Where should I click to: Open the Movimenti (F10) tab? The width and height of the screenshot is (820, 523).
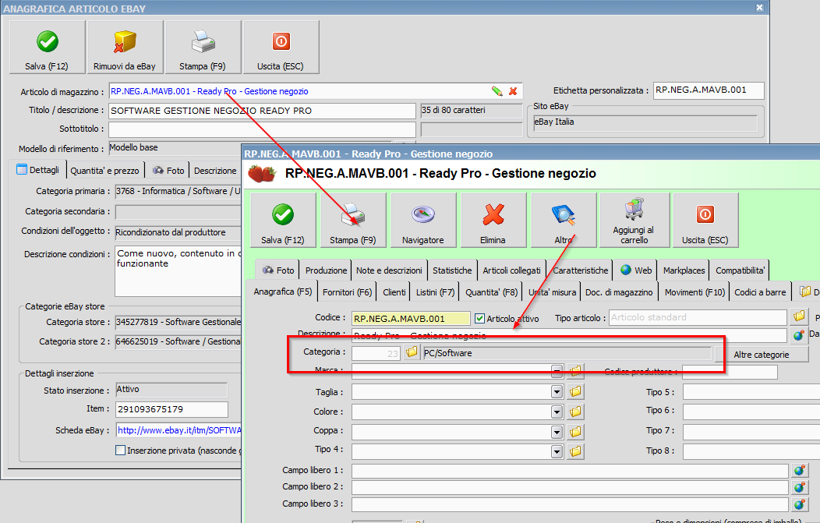pyautogui.click(x=695, y=292)
